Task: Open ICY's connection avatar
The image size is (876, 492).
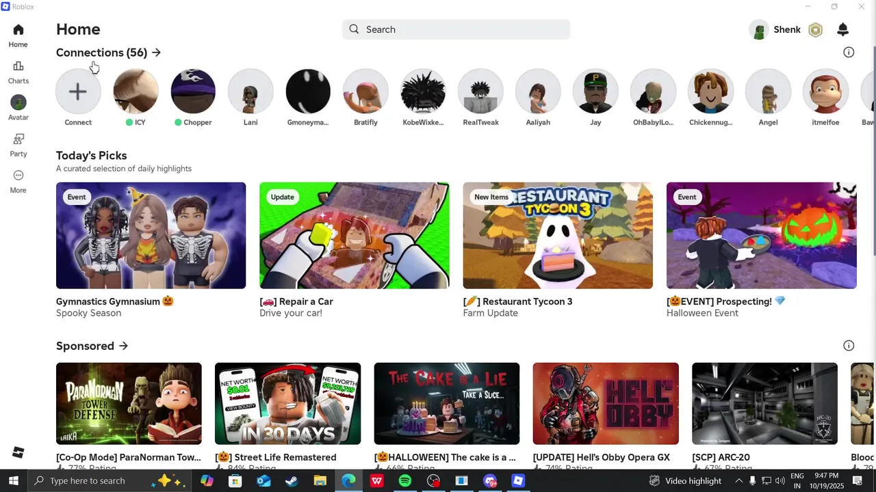Action: click(136, 91)
